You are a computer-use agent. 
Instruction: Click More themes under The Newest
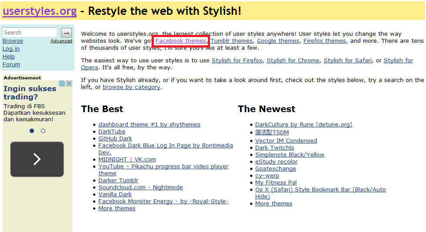point(274,204)
